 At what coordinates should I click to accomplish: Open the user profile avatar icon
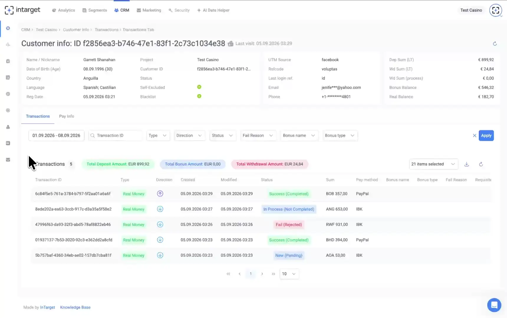(496, 10)
